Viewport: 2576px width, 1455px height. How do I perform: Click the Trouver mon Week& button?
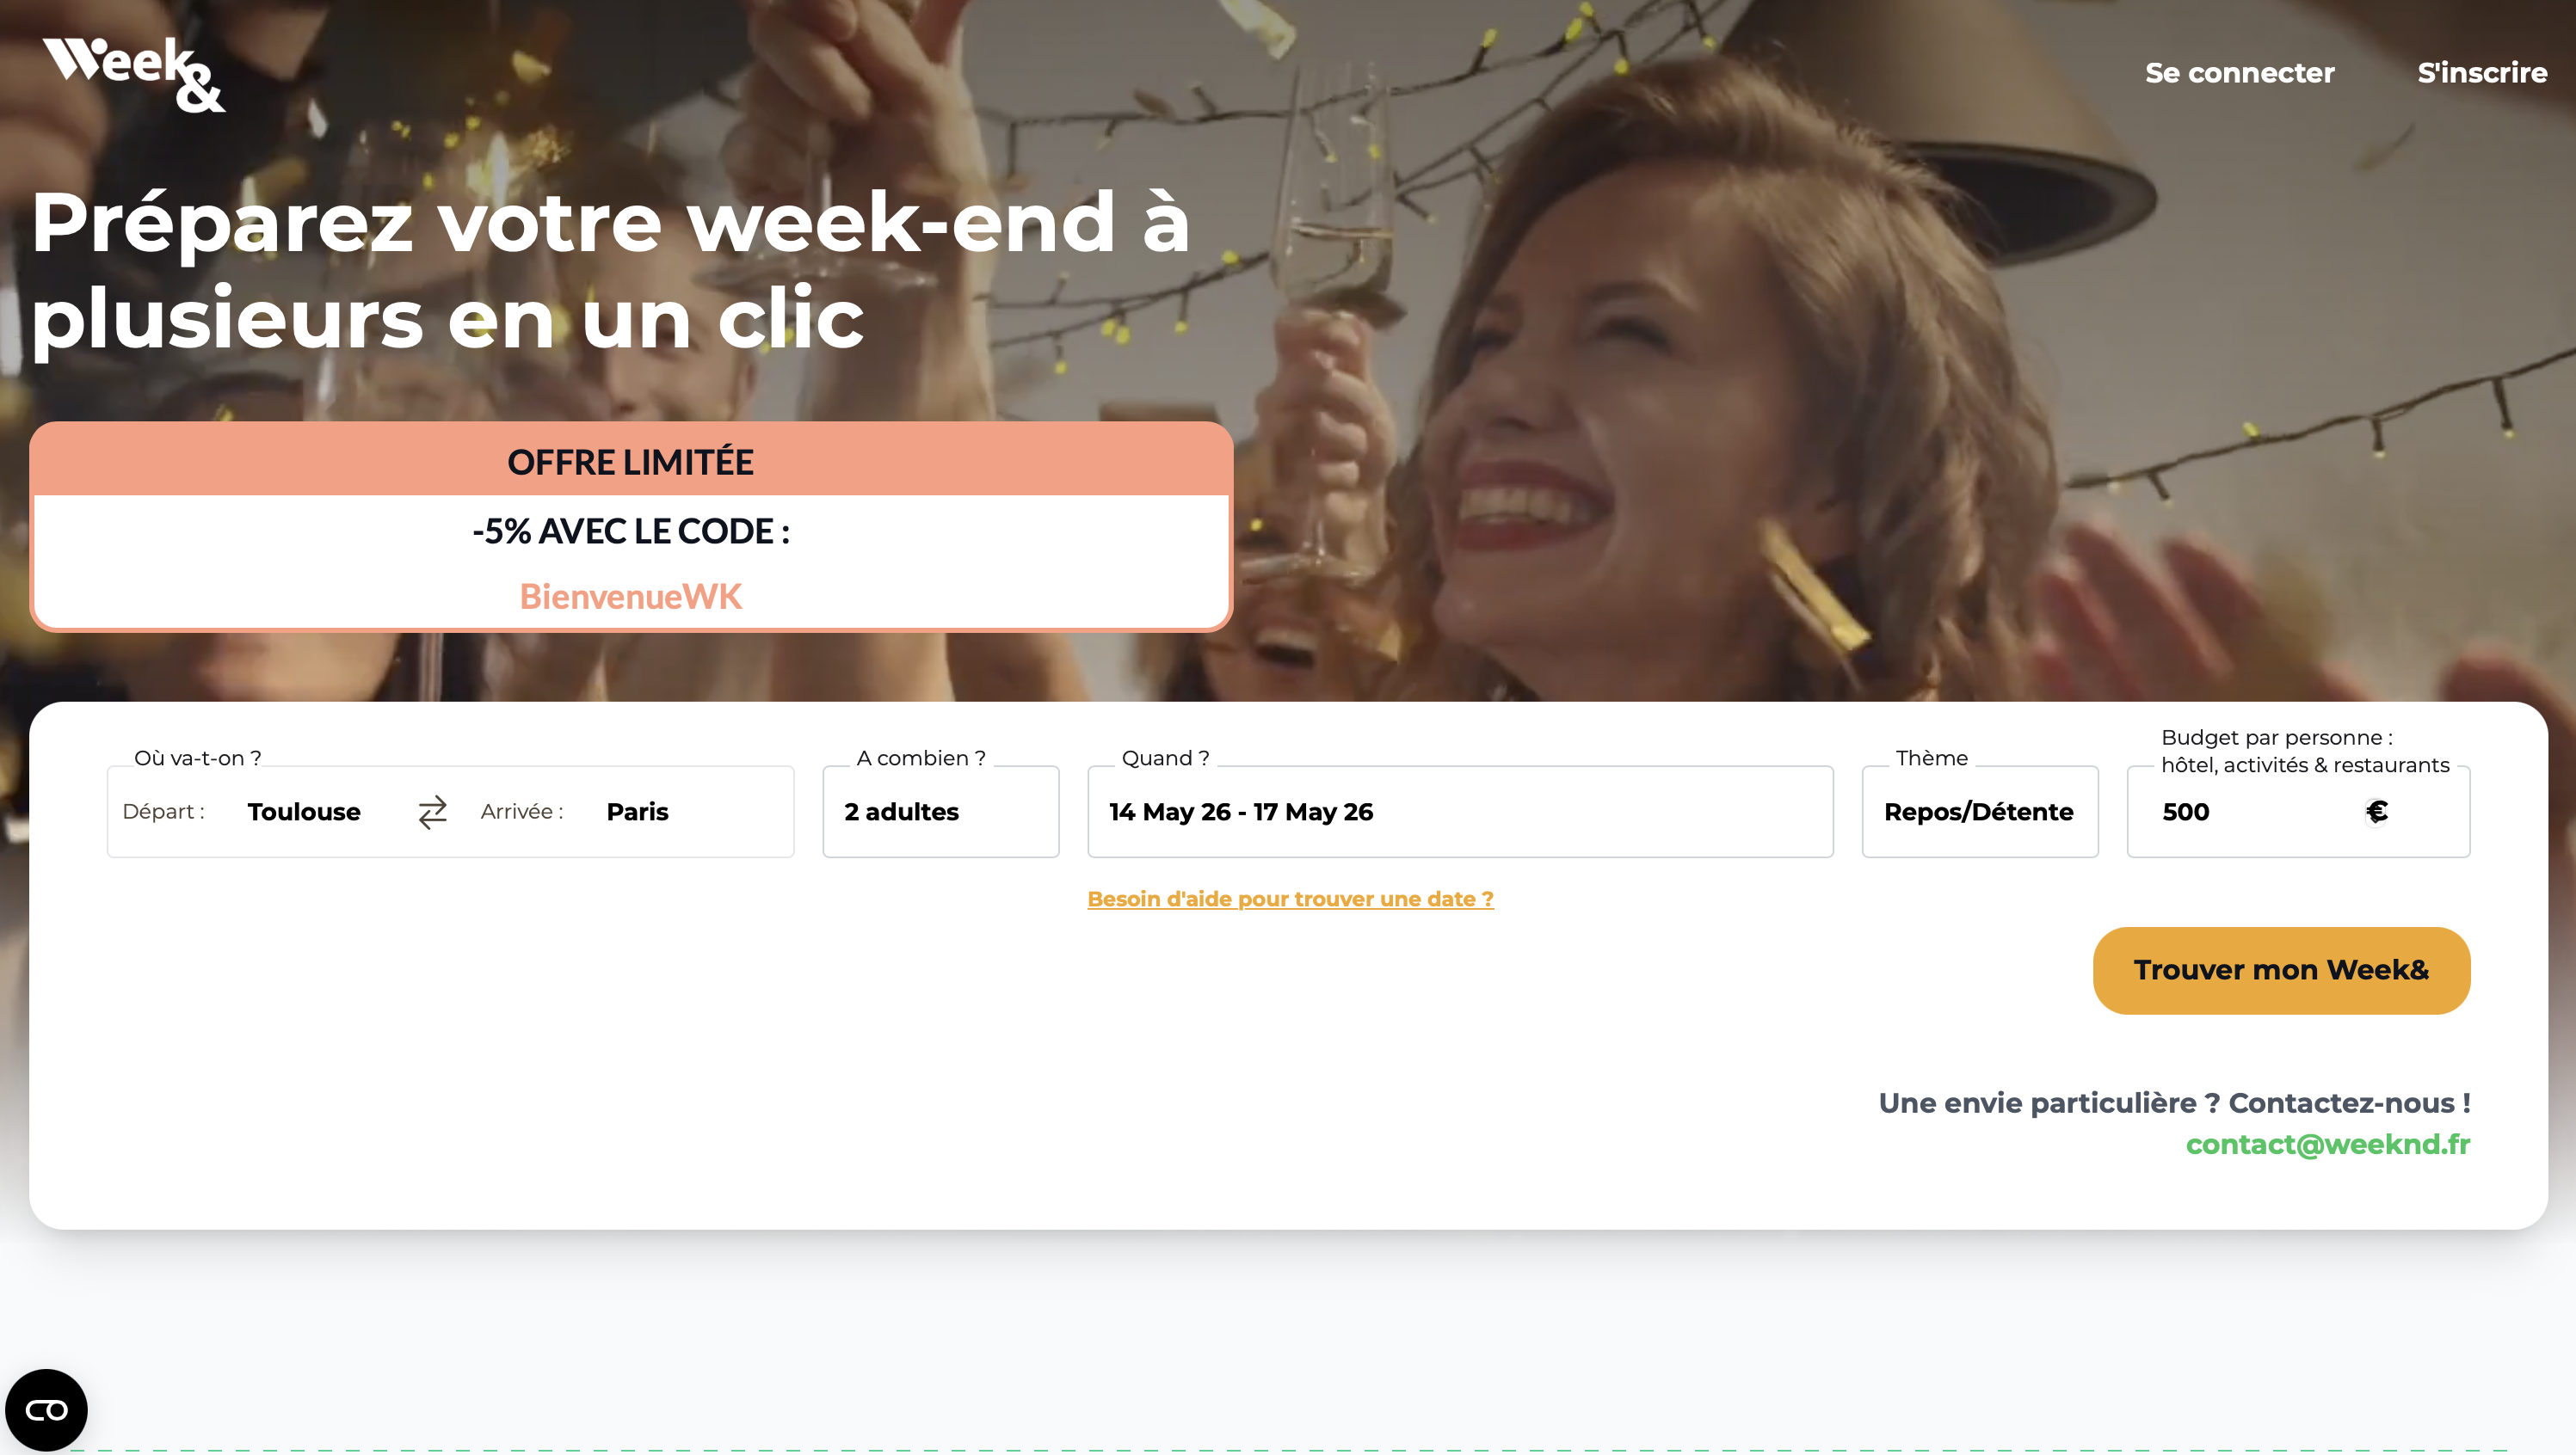(x=2281, y=970)
